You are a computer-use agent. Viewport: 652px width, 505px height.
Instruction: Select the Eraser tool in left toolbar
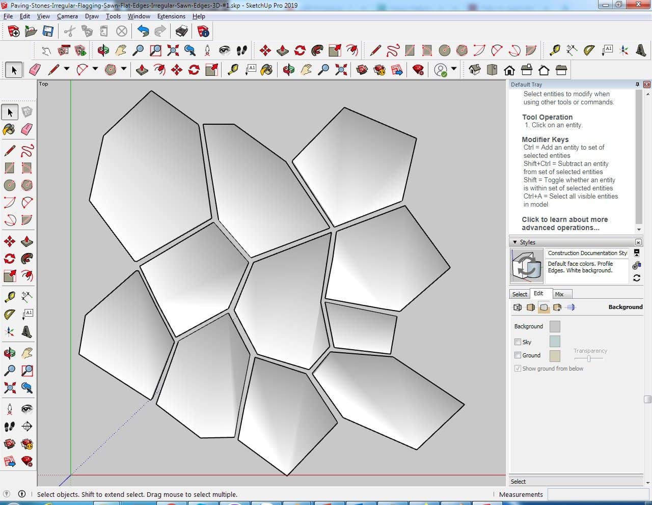coord(27,129)
